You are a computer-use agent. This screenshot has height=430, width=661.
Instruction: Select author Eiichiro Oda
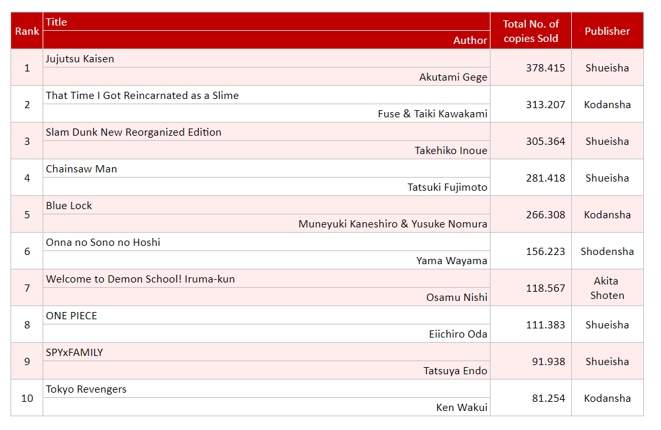pyautogui.click(x=458, y=334)
